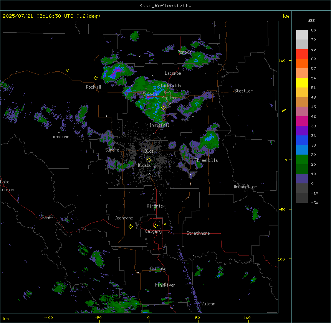Pick the orange swatch between 60 and 57

point(302,63)
